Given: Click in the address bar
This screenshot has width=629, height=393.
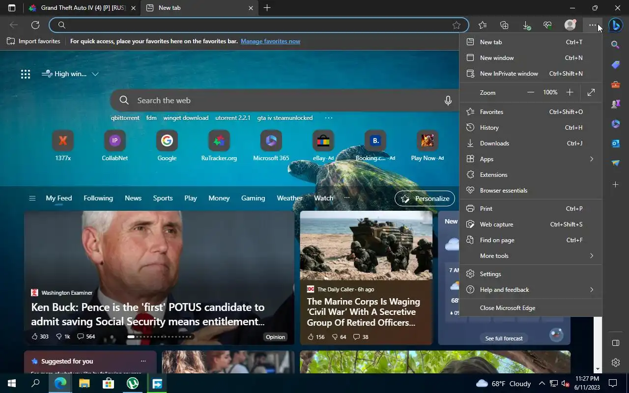Looking at the screenshot, I should [x=258, y=25].
